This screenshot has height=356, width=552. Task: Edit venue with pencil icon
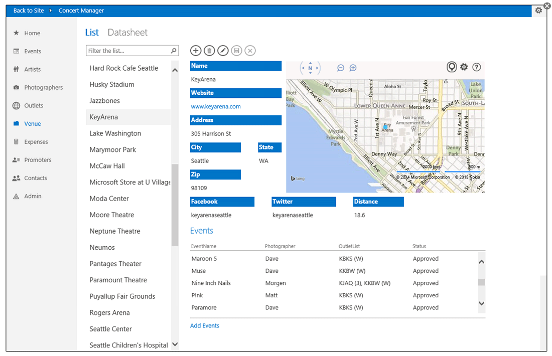(x=223, y=51)
